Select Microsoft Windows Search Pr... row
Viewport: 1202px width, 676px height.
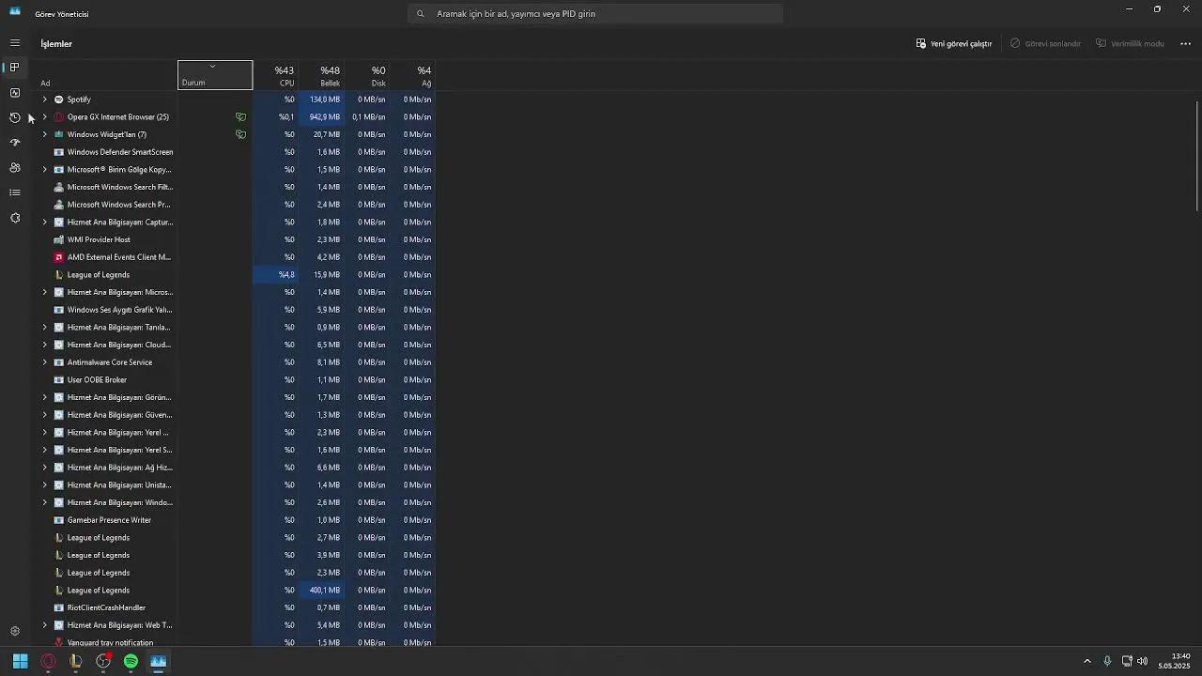pyautogui.click(x=235, y=205)
